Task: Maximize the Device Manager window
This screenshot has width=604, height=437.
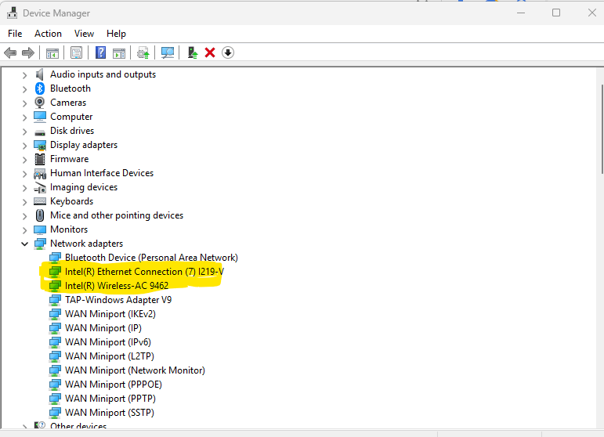Action: 556,13
